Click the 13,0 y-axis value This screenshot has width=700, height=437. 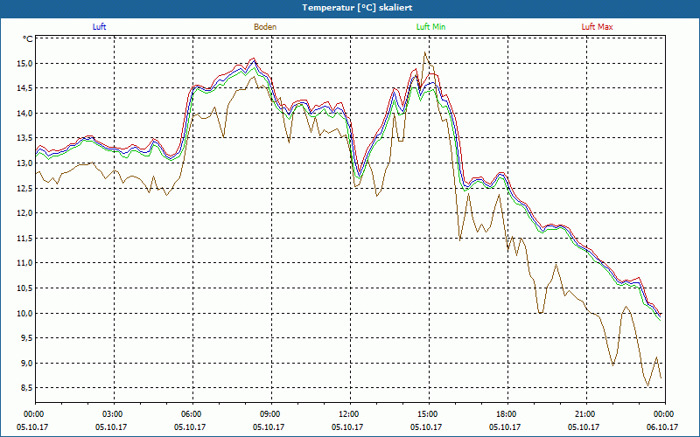point(25,163)
